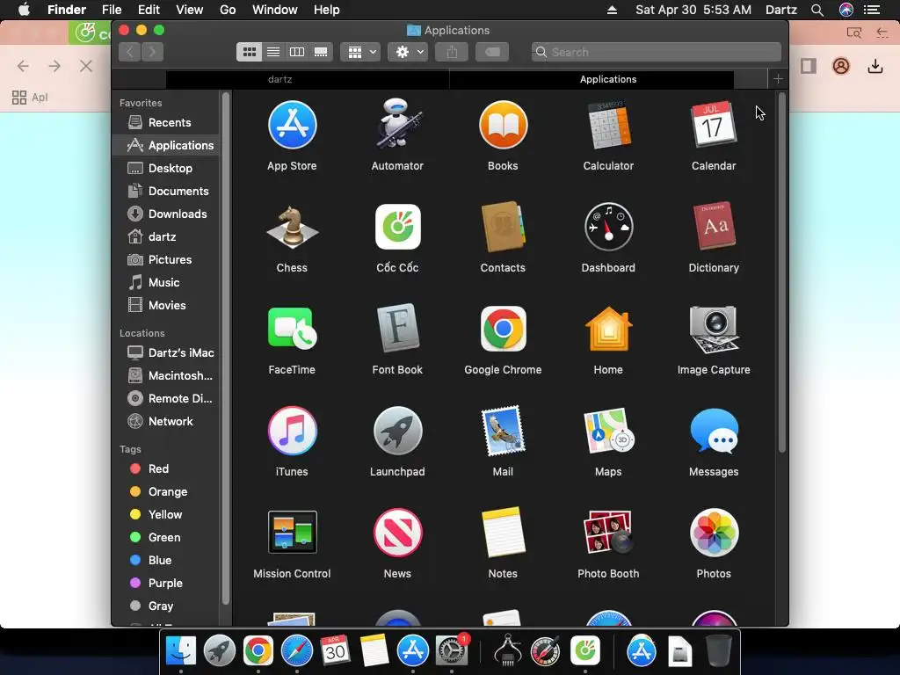Switch to gallery view in toolbar
The image size is (900, 675).
[x=321, y=52]
